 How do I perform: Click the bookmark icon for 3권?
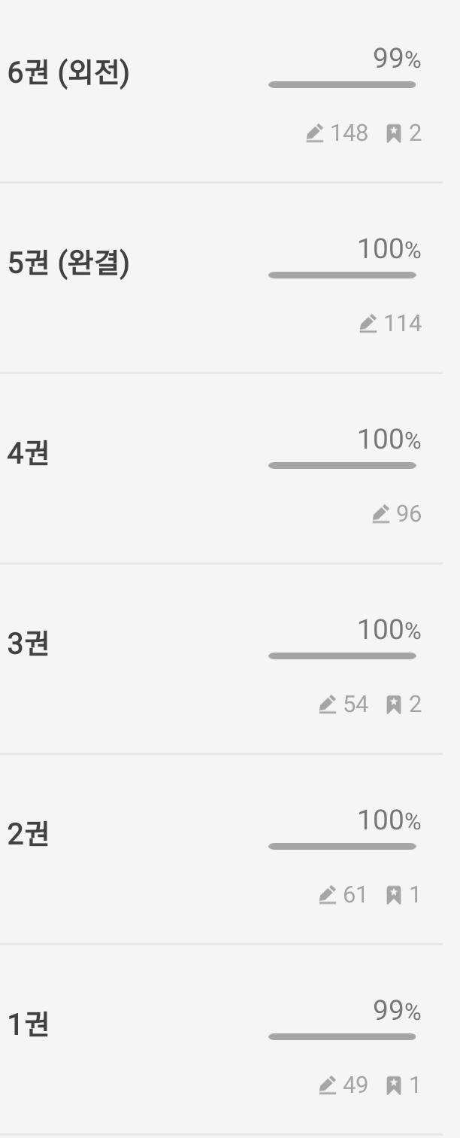point(393,705)
